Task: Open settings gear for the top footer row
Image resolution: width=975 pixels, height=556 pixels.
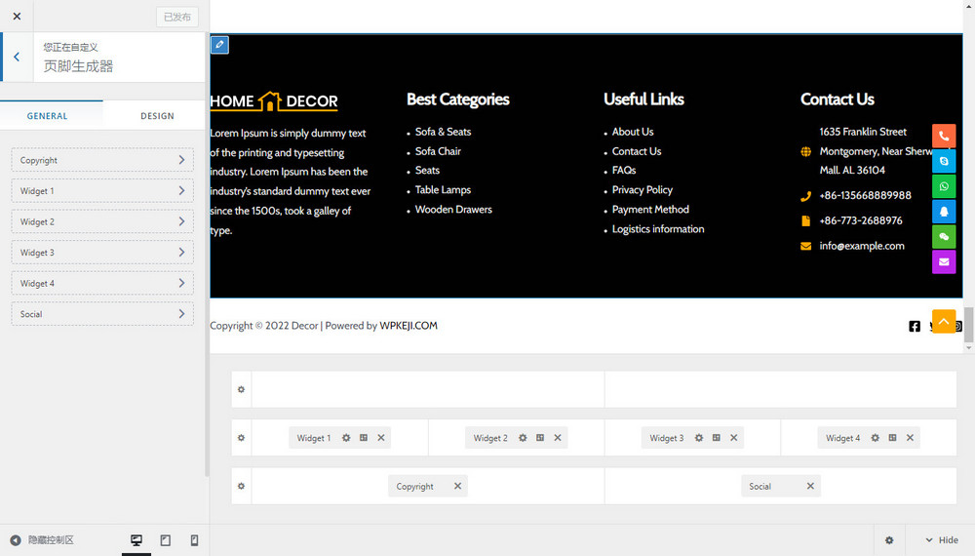Action: tap(241, 389)
